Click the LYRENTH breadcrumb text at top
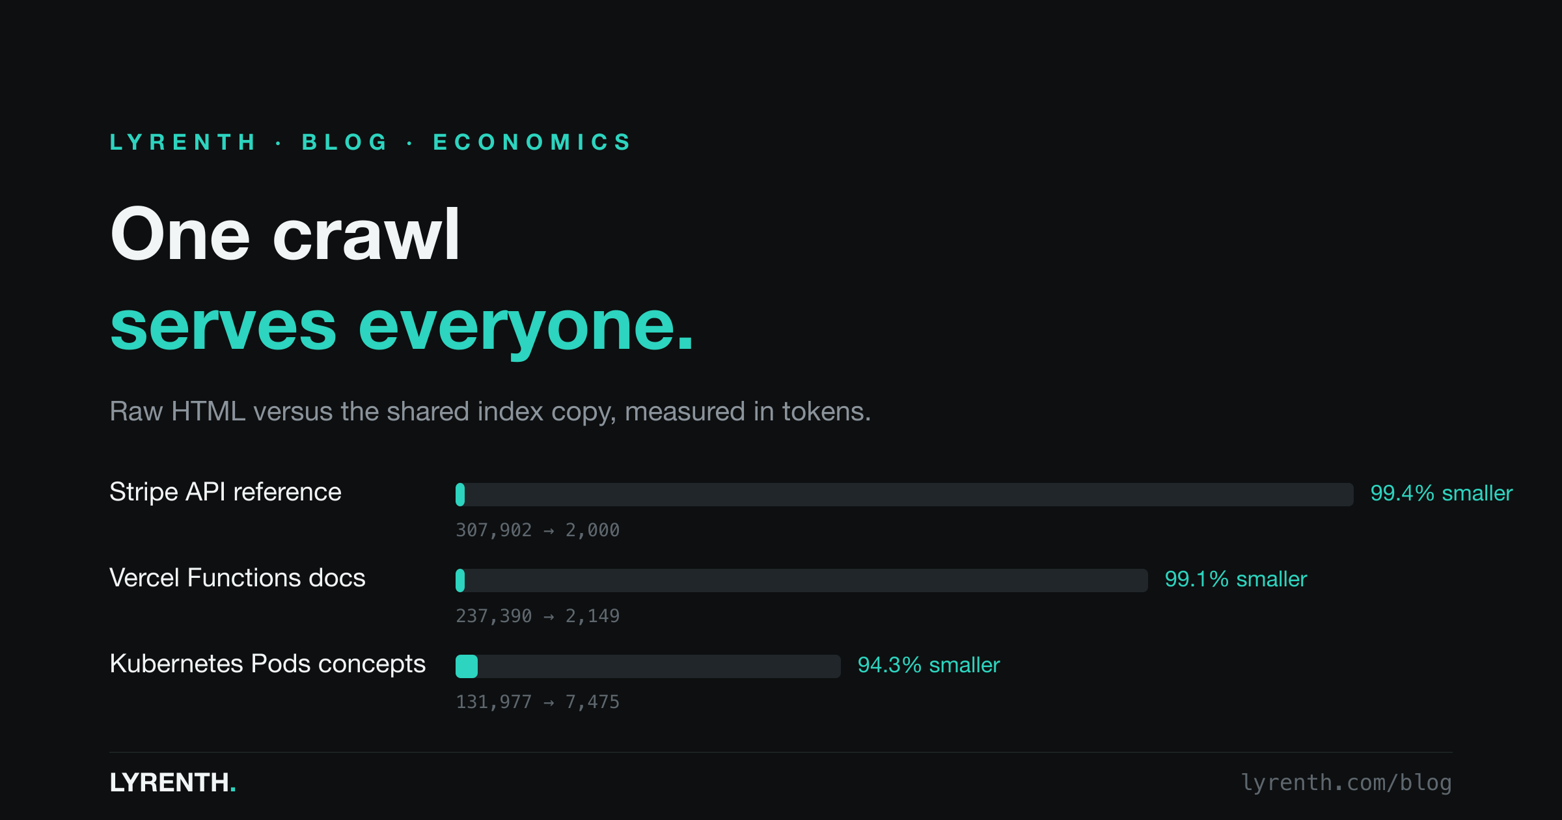 (183, 142)
